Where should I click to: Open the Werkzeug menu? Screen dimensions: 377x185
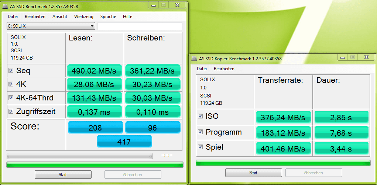pos(84,17)
